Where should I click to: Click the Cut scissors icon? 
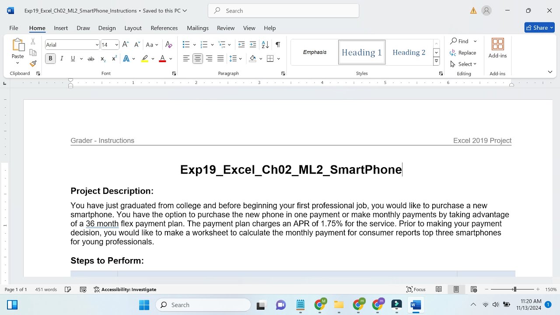33,42
